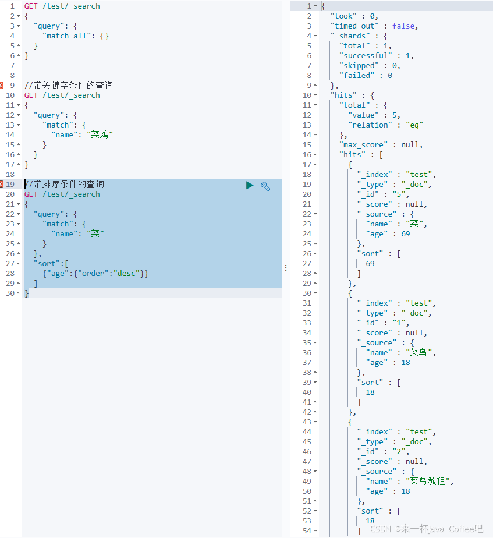Collapse the "sort" array at response line 39
Image resolution: width=493 pixels, height=538 pixels.
pos(315,383)
